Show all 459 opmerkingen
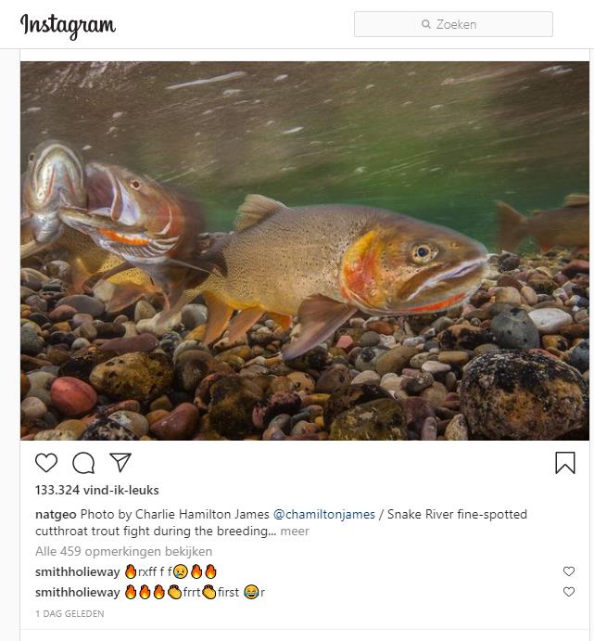Screen dimensions: 594x641 click(123, 551)
